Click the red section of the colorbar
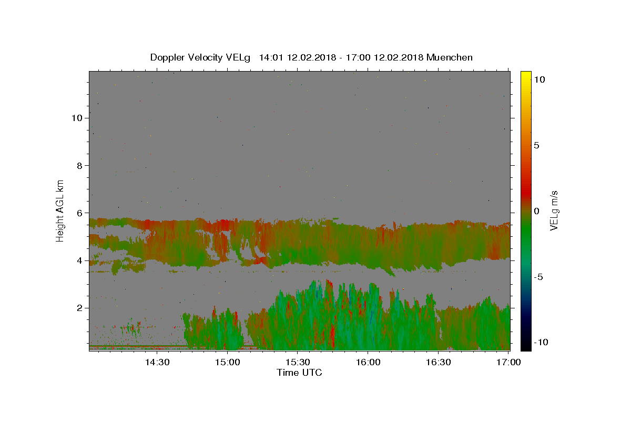Screen dimensions: 631x421 pos(526,192)
